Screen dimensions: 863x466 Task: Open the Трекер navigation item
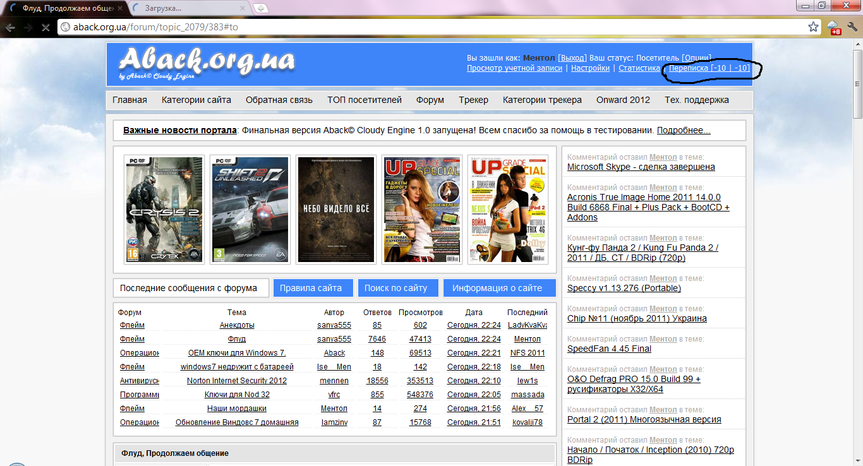(x=473, y=100)
